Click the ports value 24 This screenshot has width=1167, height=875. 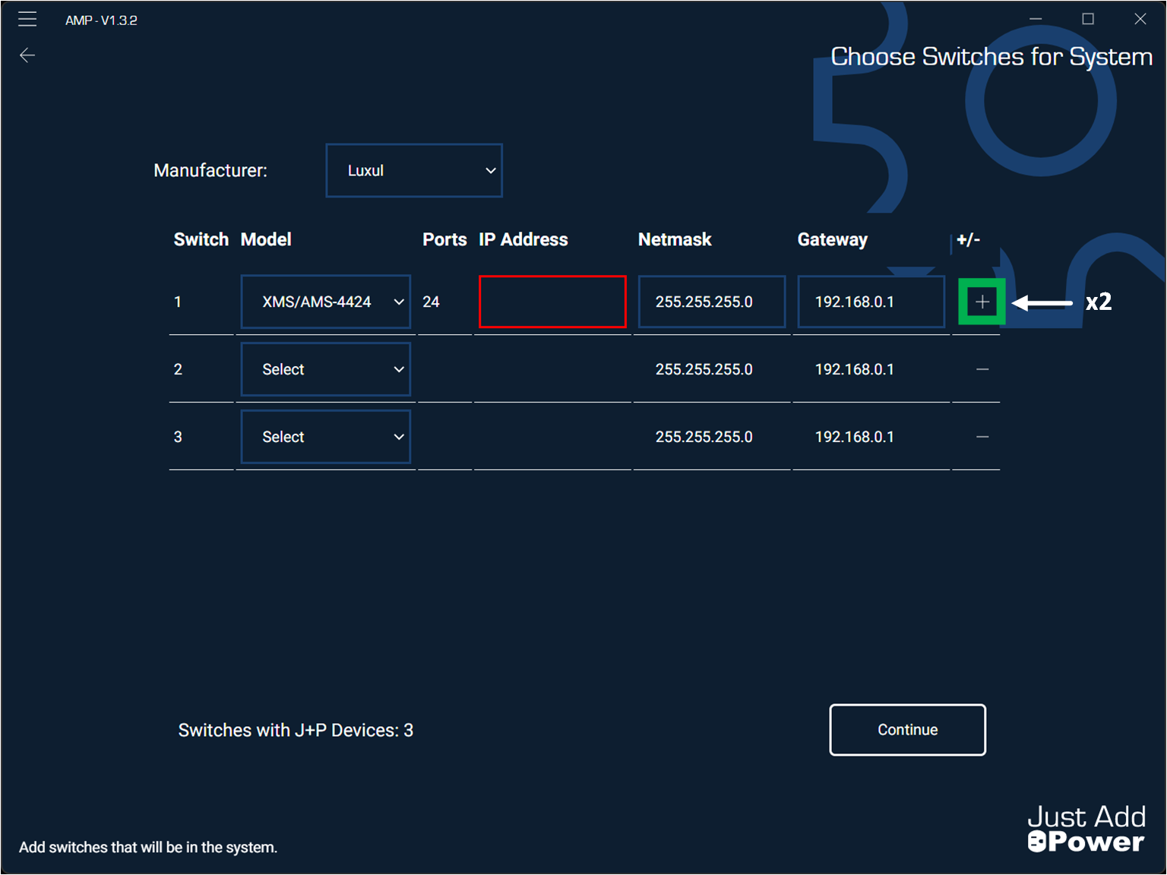(431, 302)
